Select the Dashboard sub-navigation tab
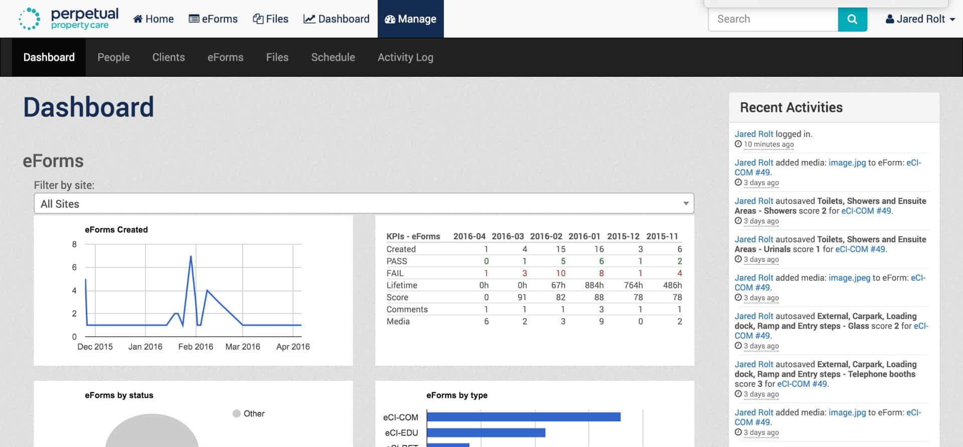963x447 pixels. 49,57
